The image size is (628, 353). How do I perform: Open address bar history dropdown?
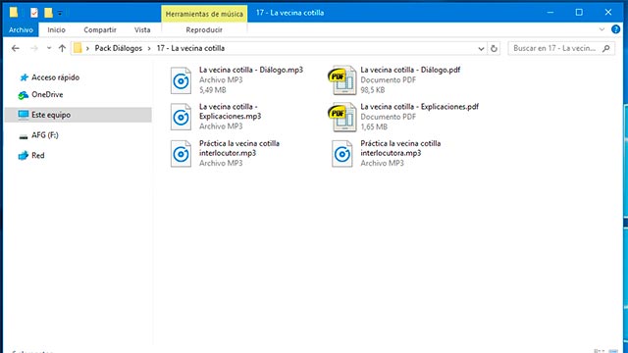click(x=481, y=49)
